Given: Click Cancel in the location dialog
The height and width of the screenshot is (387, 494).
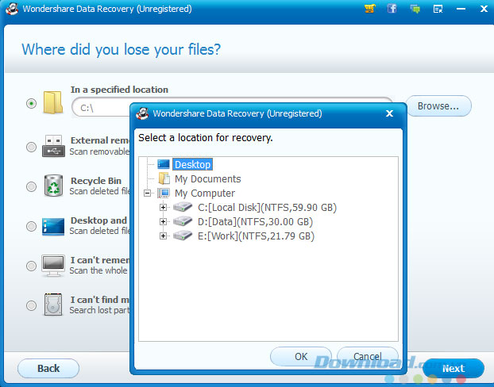Looking at the screenshot, I should click(368, 357).
